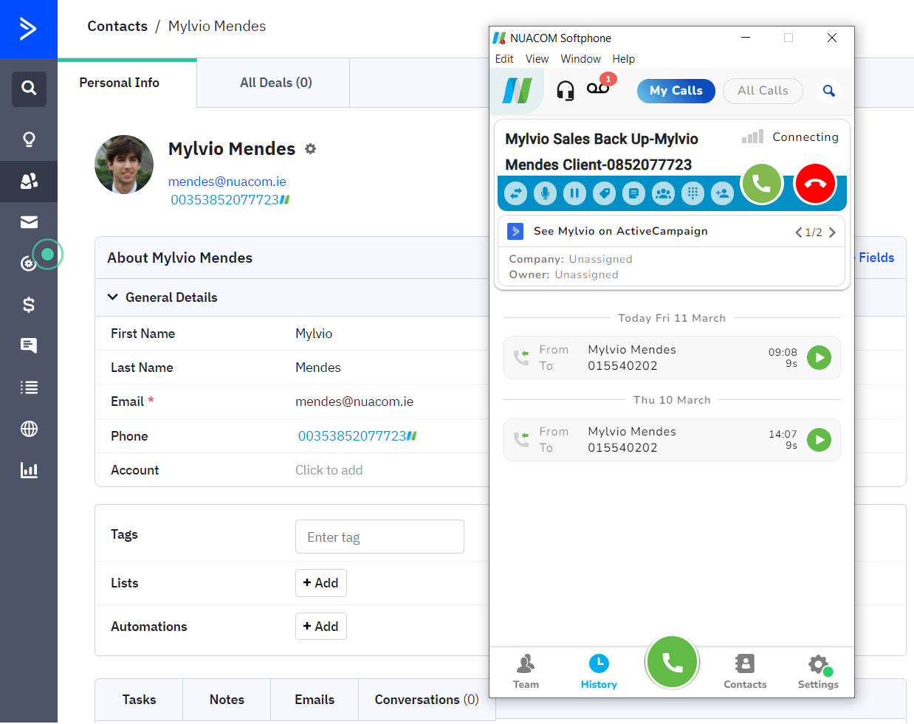Screen dimensions: 914x724
Task: Switch to the All Deals (0) tab
Action: pos(275,83)
